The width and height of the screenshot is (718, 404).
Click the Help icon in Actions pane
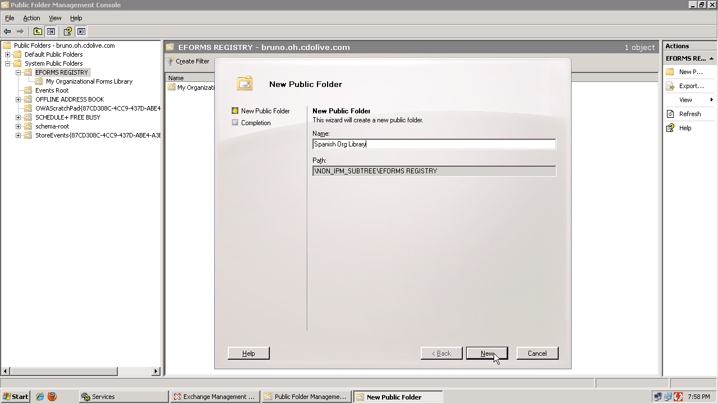click(670, 128)
